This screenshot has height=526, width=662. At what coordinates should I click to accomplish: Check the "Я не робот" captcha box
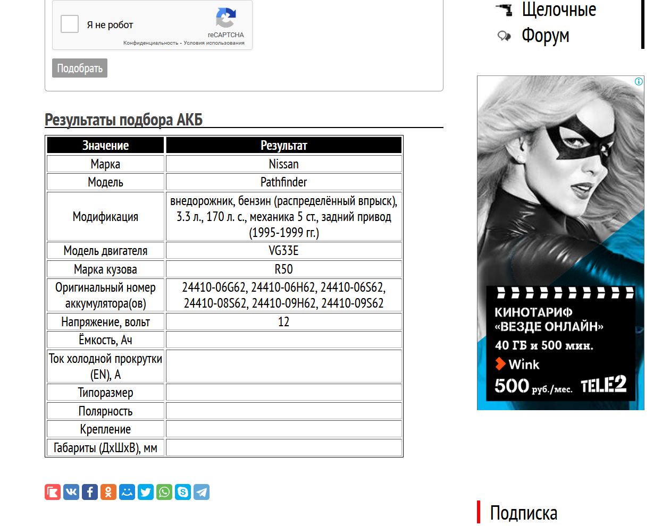tap(70, 24)
